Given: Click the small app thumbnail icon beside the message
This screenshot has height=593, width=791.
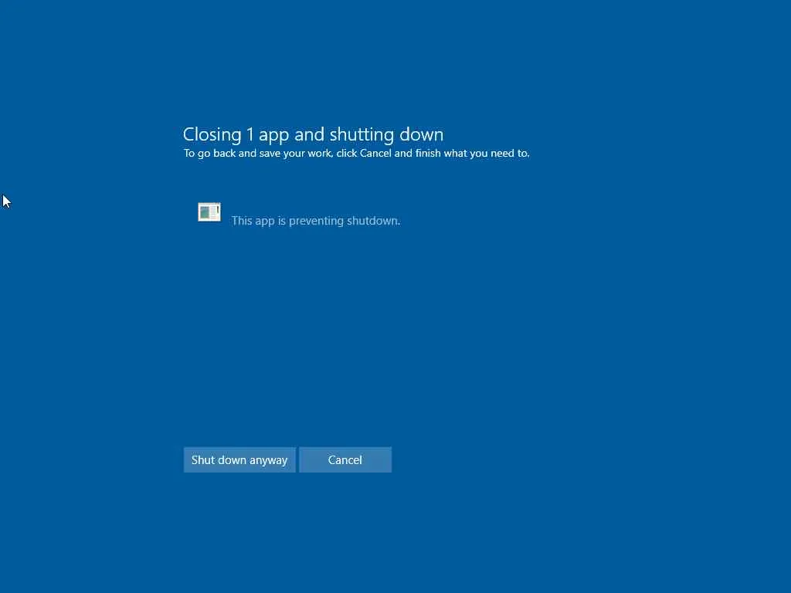Looking at the screenshot, I should coord(209,212).
